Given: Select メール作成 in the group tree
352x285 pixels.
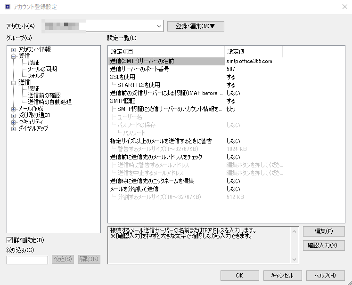Looking at the screenshot, I should [x=31, y=109].
